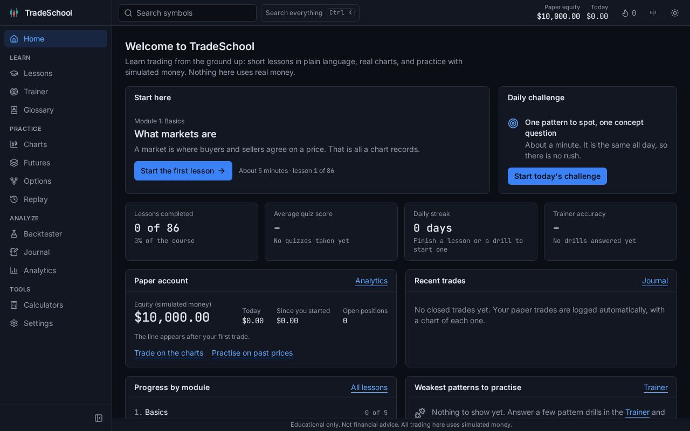Image resolution: width=690 pixels, height=431 pixels.
Task: Click the dumbbell icon in Weakest patterns
Action: tap(420, 413)
